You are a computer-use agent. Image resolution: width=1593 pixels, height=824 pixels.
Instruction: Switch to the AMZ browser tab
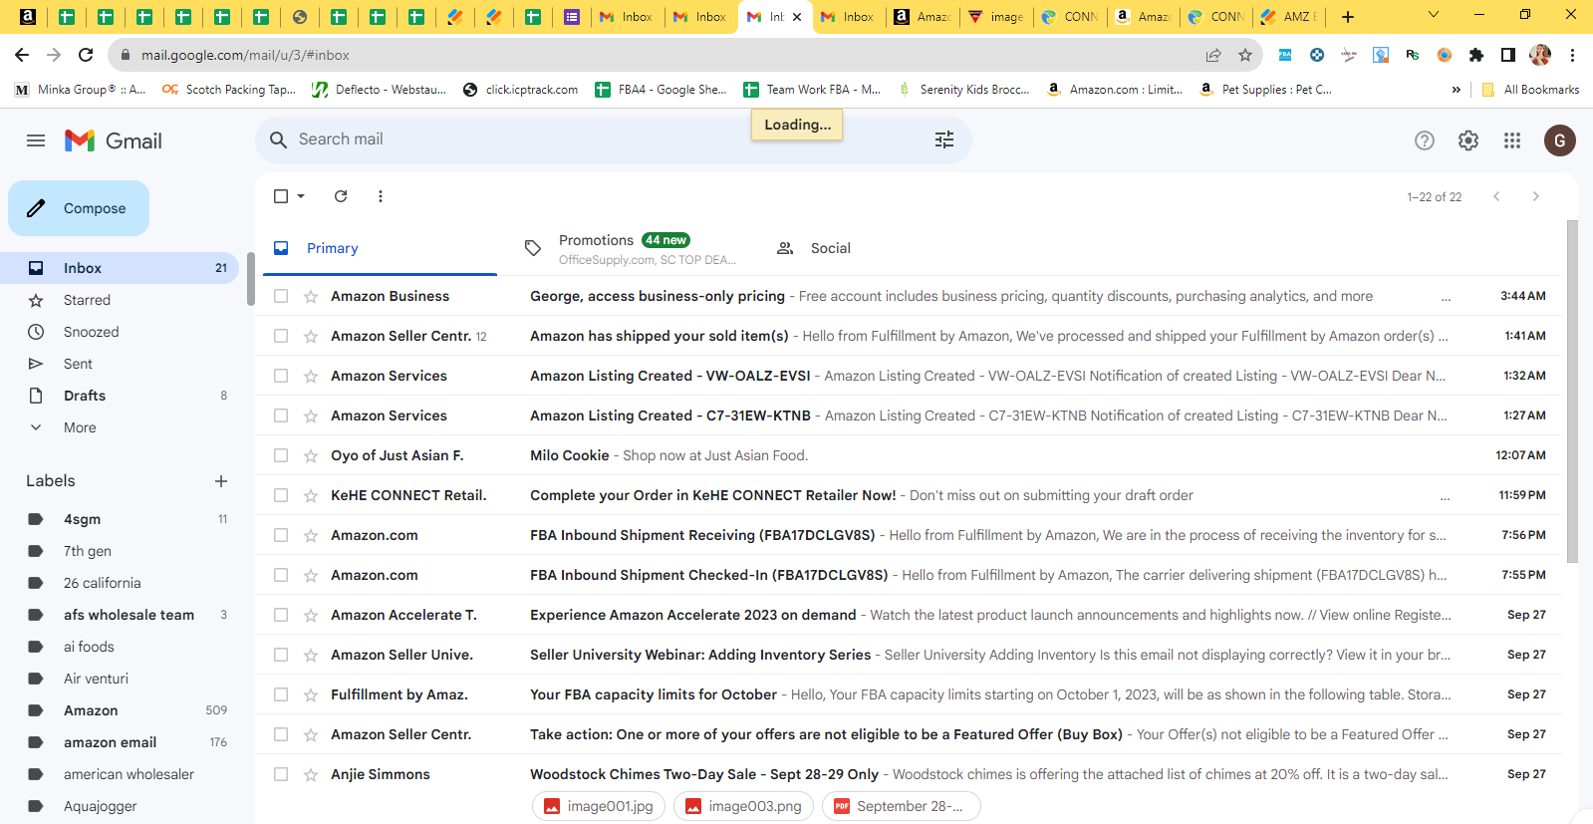click(1288, 17)
